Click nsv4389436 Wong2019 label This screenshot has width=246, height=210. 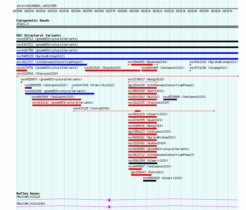[x=145, y=126]
